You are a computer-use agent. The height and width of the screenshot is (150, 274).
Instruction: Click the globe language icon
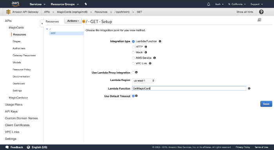pos(29,147)
